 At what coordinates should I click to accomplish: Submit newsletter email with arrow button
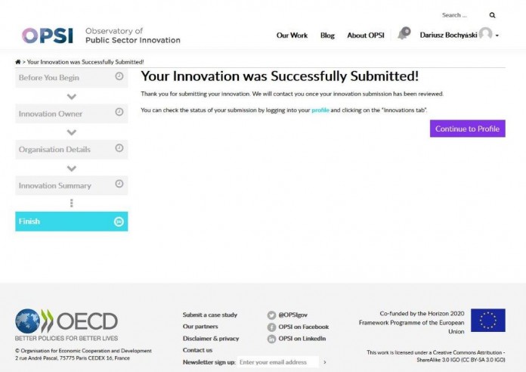tap(325, 362)
